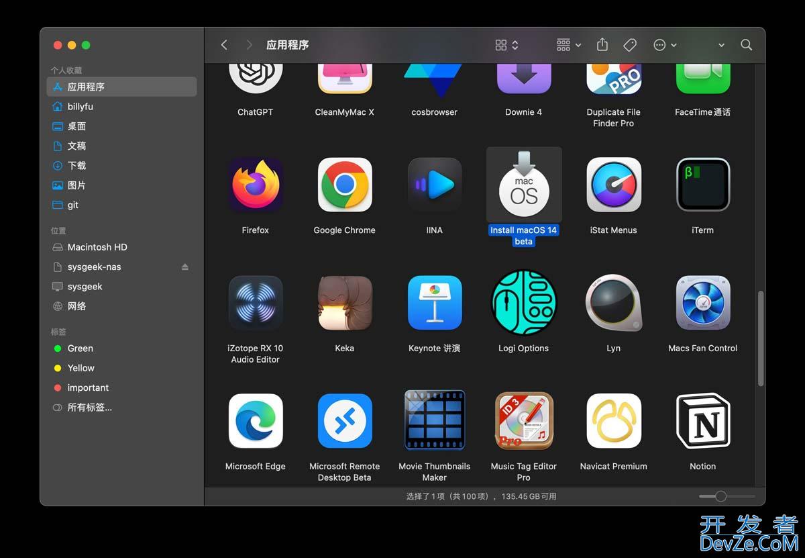Open the sysgeek computer in sidebar
Screen dimensions: 805x558
121,286
